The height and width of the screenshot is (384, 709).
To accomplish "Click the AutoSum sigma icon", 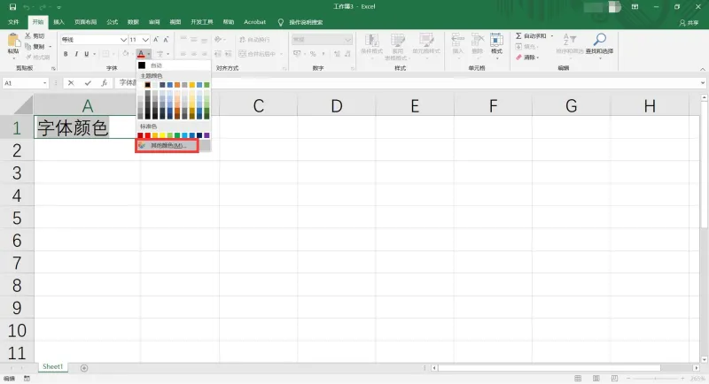I will pos(518,35).
